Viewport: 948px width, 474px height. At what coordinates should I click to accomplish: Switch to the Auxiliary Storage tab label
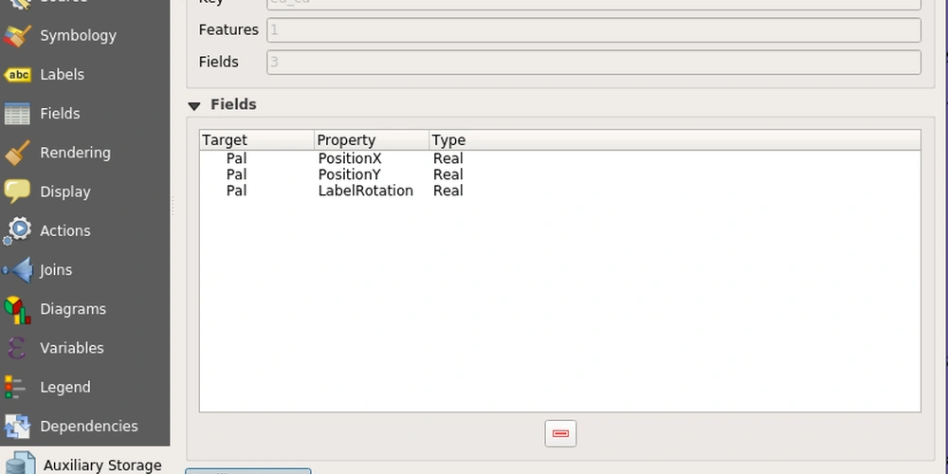click(x=102, y=465)
